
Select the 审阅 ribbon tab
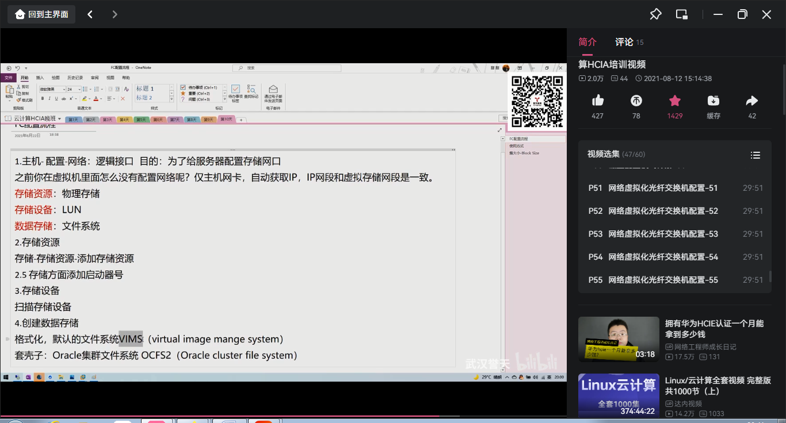pos(95,78)
